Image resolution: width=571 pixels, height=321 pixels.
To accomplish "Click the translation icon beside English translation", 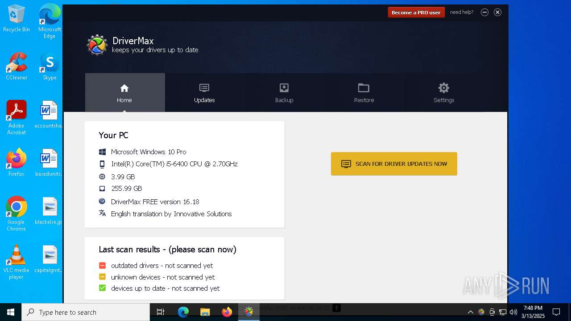I will point(102,213).
